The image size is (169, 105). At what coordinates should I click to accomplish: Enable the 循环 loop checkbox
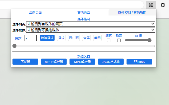pos(109,40)
